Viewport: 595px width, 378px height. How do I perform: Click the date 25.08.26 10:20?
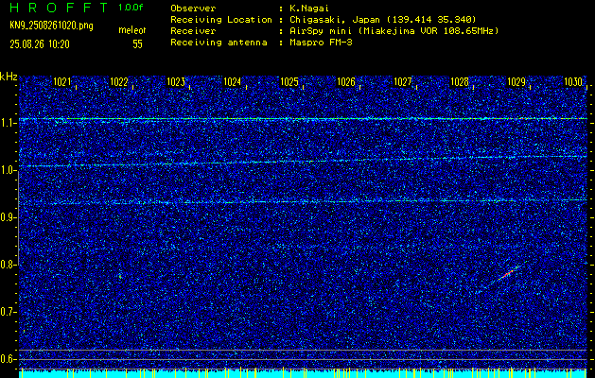[x=40, y=44]
